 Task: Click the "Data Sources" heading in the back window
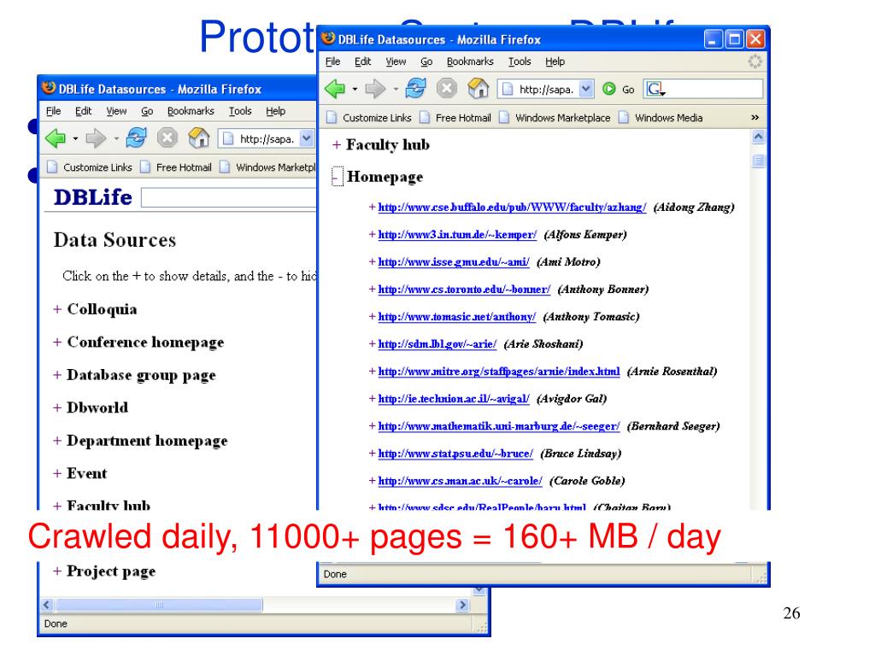115,240
